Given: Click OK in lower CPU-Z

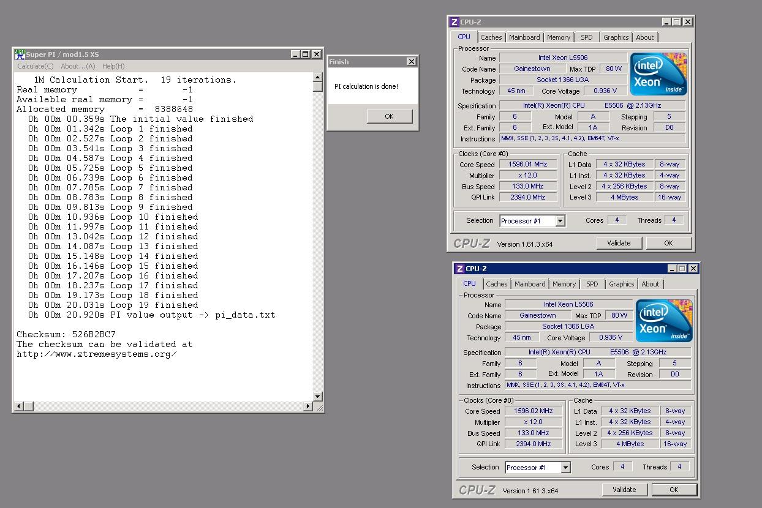Looking at the screenshot, I should click(x=674, y=490).
